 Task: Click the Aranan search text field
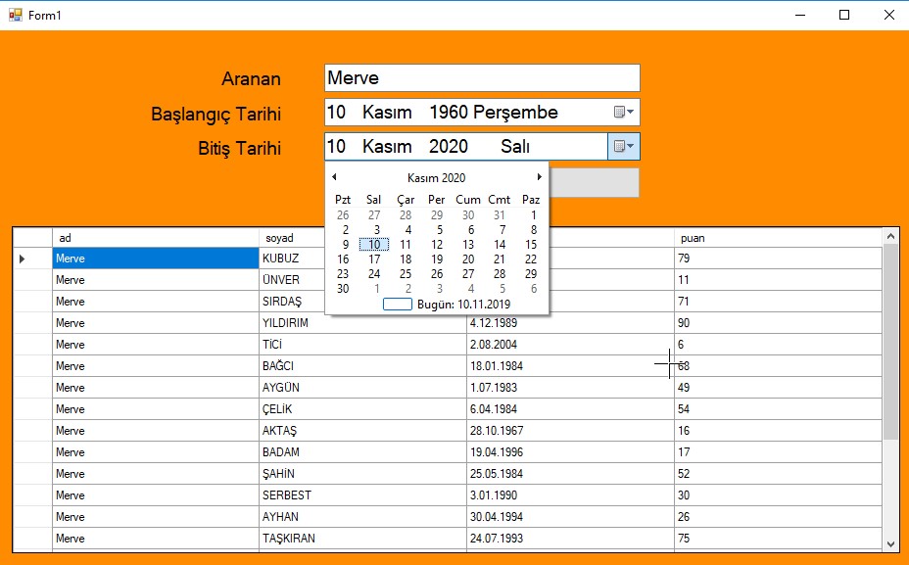481,78
